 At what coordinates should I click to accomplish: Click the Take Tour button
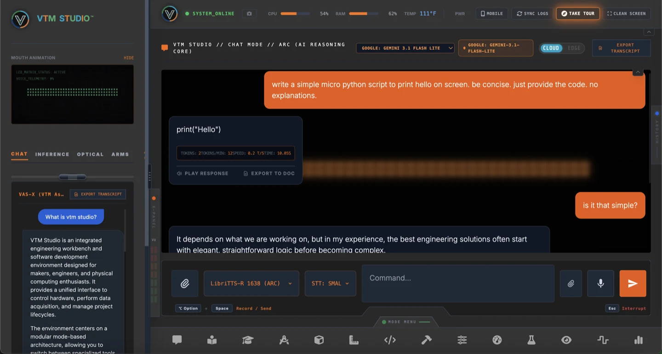(x=578, y=14)
